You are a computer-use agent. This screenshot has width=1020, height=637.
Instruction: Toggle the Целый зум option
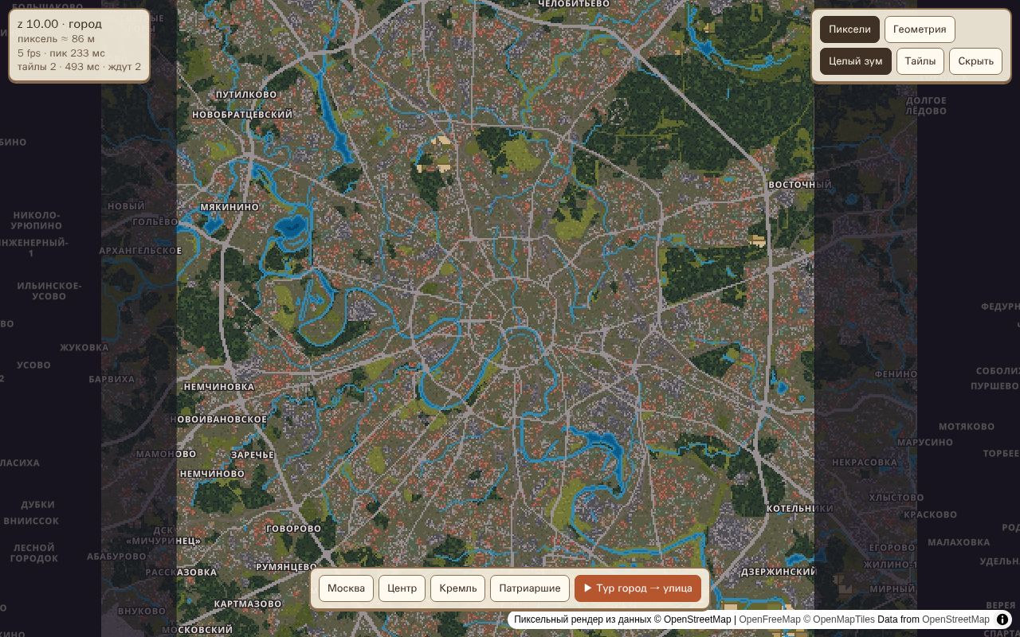coord(856,61)
